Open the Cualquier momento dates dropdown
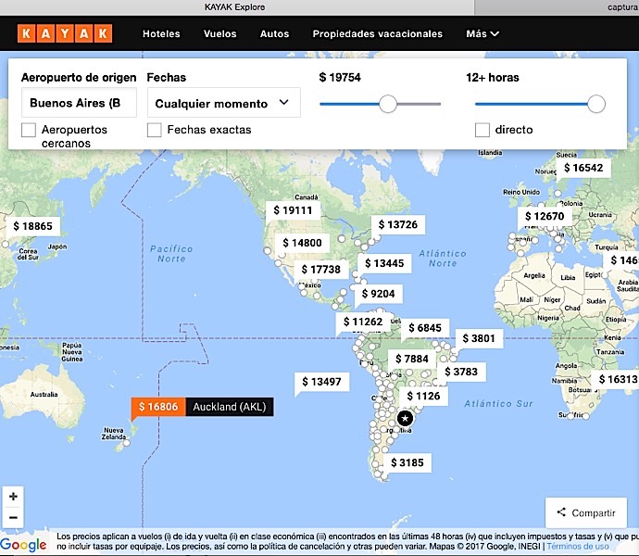 tap(224, 103)
